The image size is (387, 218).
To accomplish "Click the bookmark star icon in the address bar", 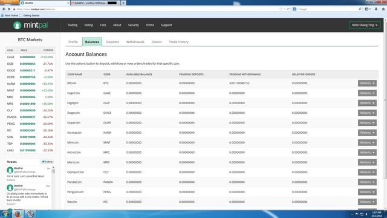I will click(281, 9).
